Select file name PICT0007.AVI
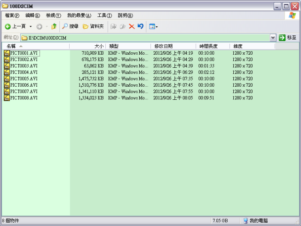 coord(24,91)
